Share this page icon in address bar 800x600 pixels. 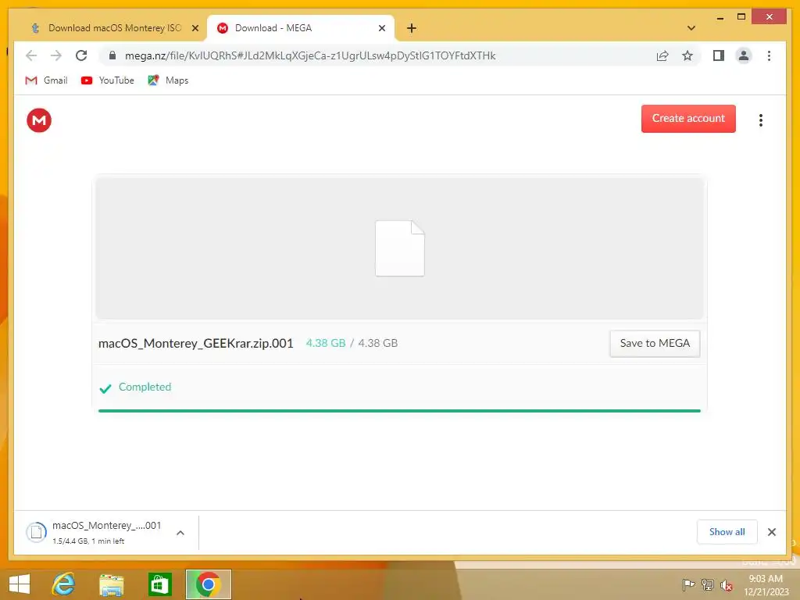(662, 55)
